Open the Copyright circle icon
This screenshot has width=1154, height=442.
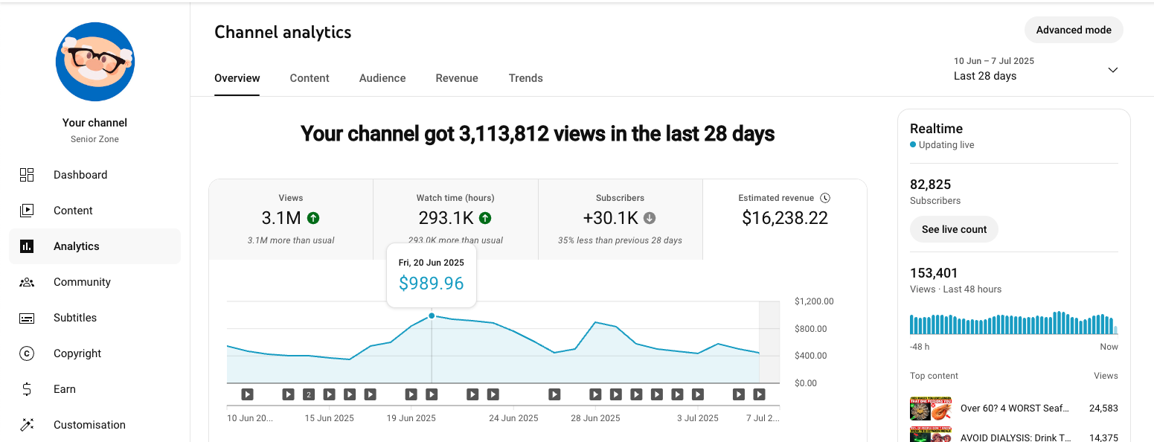[27, 353]
